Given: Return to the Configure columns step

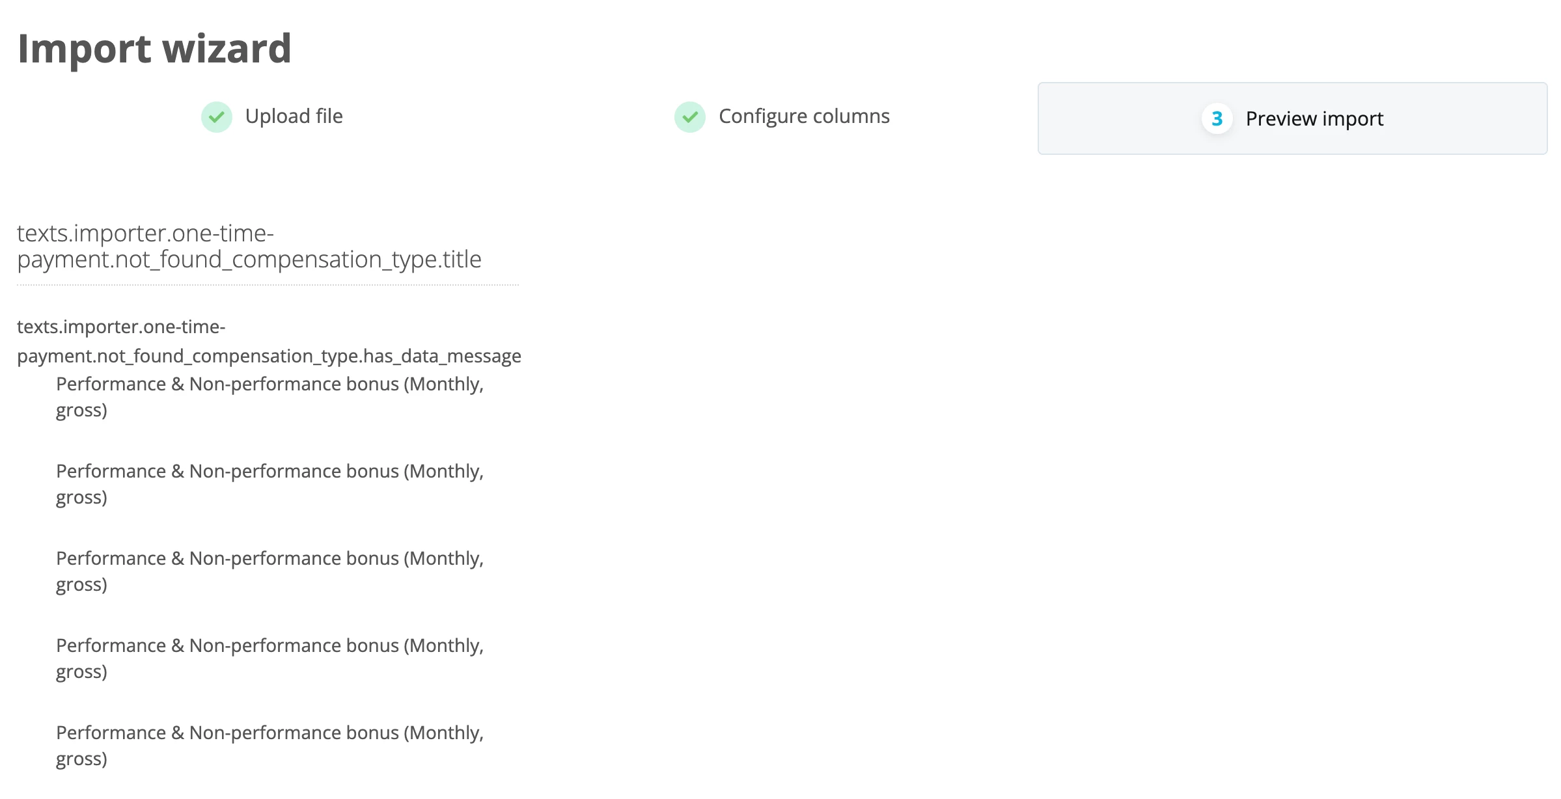Looking at the screenshot, I should (x=804, y=116).
